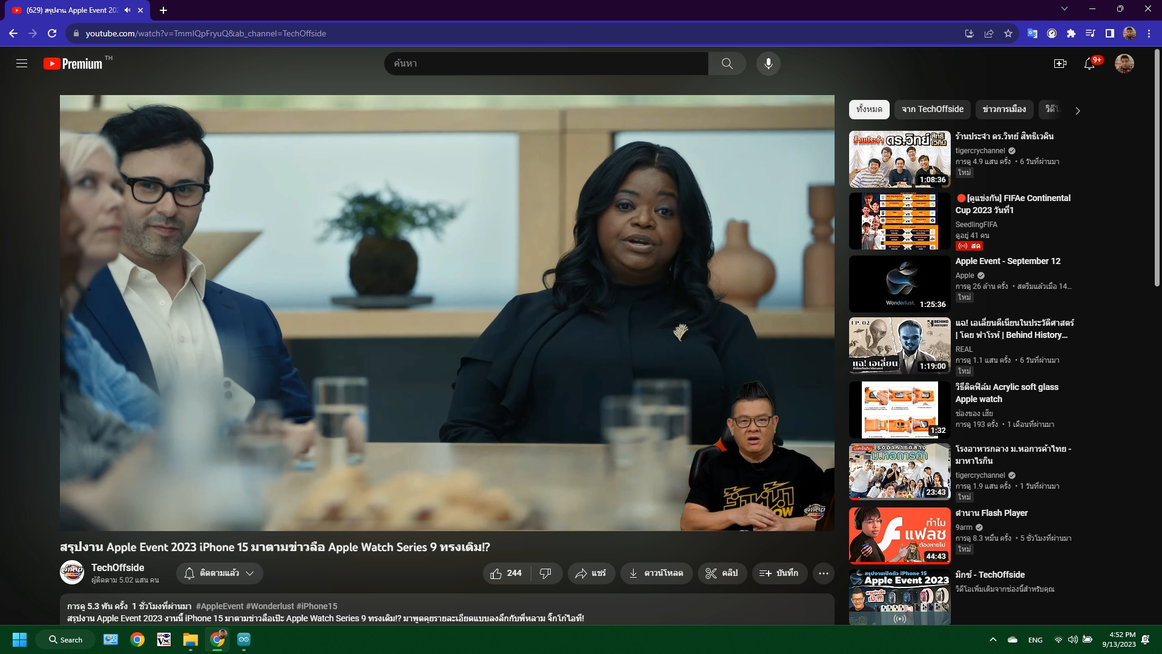
Task: Open Chrome three-dot menu
Action: [1149, 33]
